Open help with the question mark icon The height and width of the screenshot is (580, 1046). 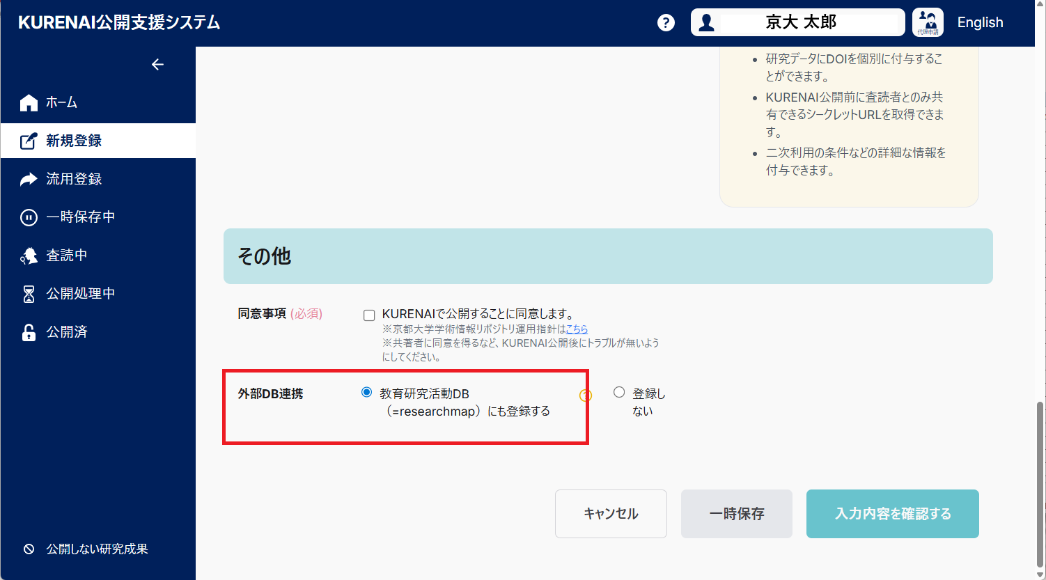pyautogui.click(x=666, y=22)
